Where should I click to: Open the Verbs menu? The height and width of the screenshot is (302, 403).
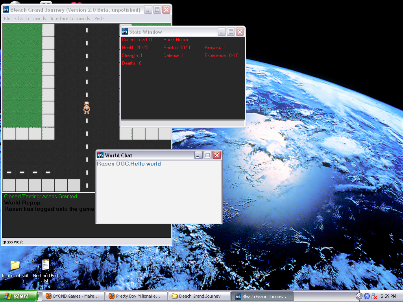(100, 18)
